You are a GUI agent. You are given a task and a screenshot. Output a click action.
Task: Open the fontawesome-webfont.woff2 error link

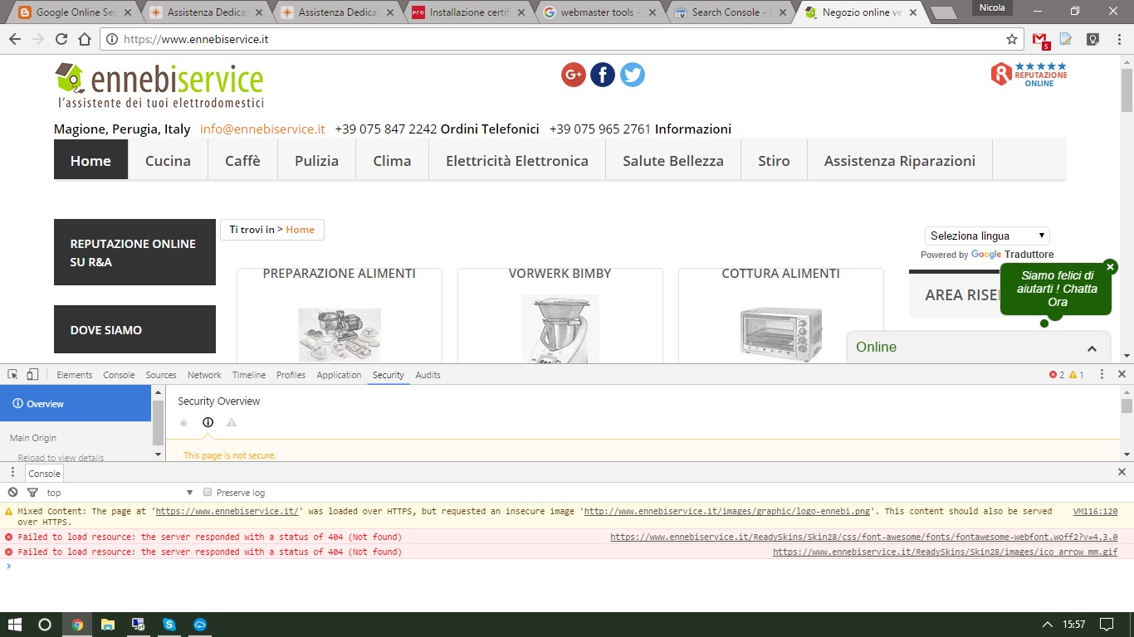click(x=864, y=537)
